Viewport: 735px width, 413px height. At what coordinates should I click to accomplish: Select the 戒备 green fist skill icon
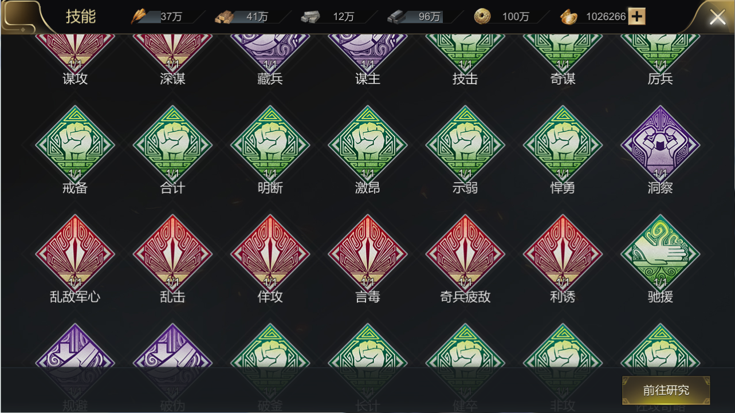click(x=75, y=144)
